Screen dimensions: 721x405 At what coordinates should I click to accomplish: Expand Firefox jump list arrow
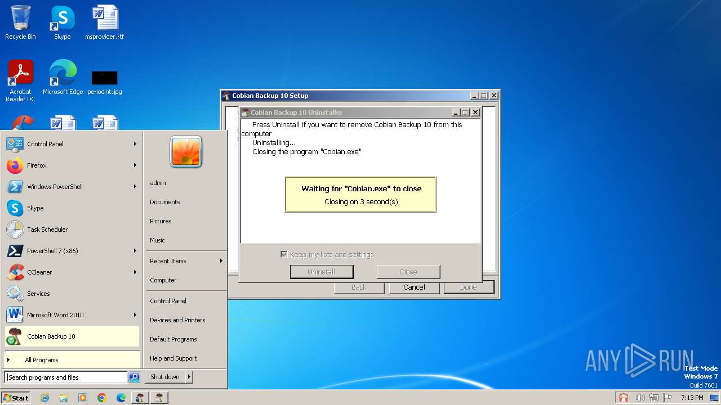tap(135, 165)
